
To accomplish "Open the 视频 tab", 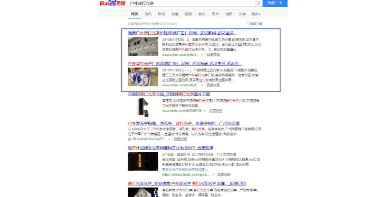I will click(x=188, y=14).
